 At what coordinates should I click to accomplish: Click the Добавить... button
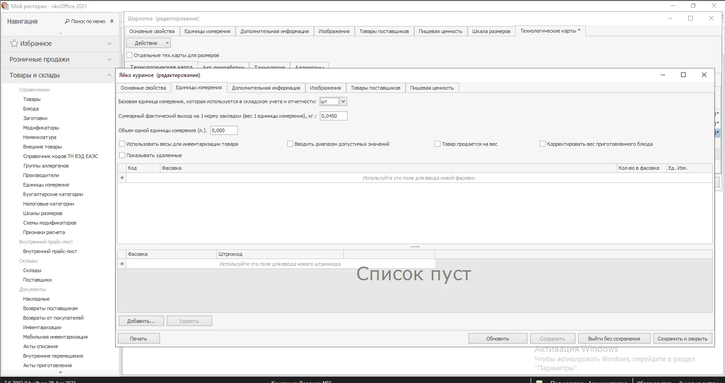pos(141,321)
